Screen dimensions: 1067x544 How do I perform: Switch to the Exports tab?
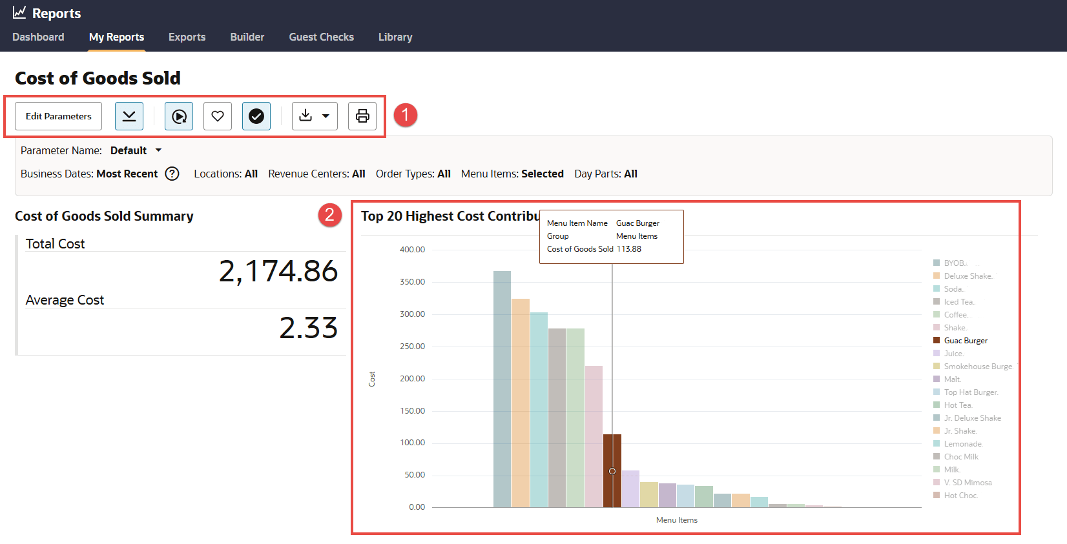coord(187,37)
